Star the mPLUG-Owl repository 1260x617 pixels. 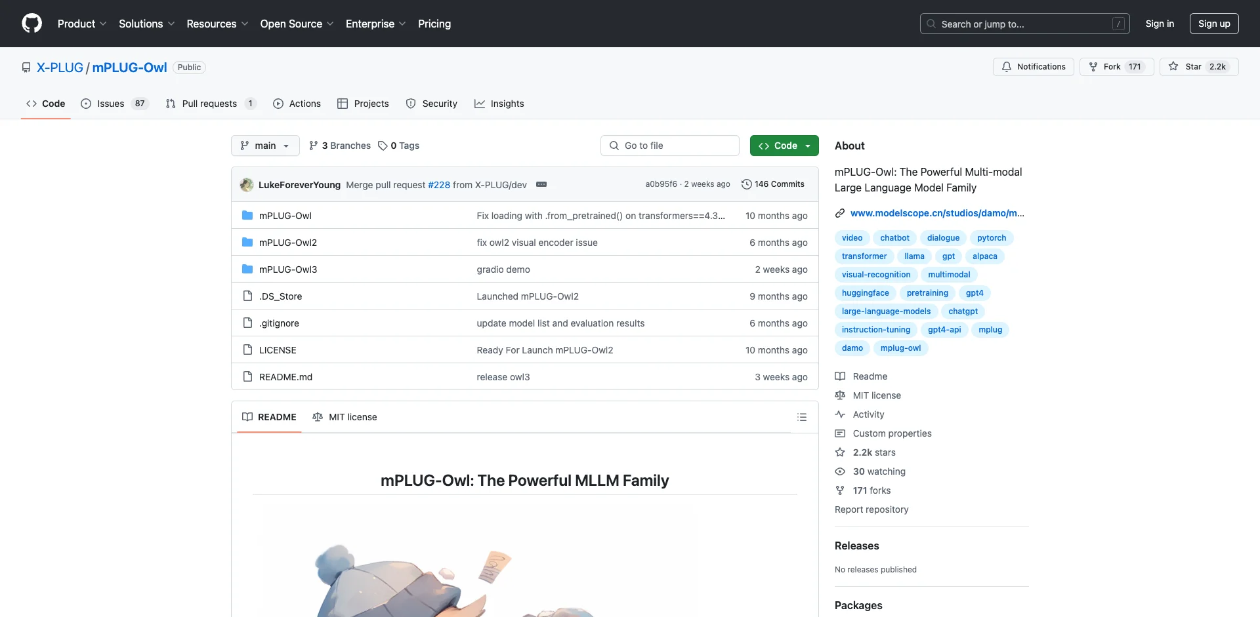(x=1198, y=67)
